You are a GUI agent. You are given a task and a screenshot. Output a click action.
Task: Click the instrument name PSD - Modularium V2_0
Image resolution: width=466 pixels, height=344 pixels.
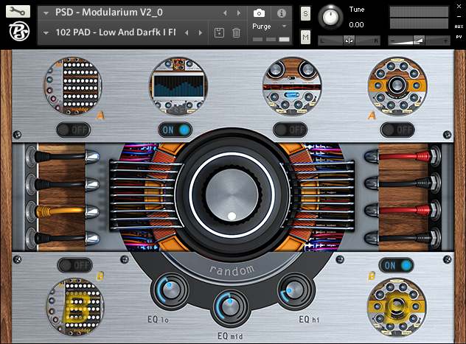click(109, 13)
